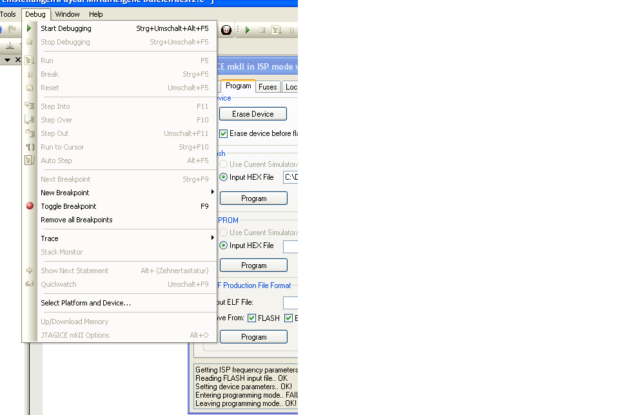Select the Break entry in the Debug menu
The image size is (619, 415).
click(x=119, y=74)
